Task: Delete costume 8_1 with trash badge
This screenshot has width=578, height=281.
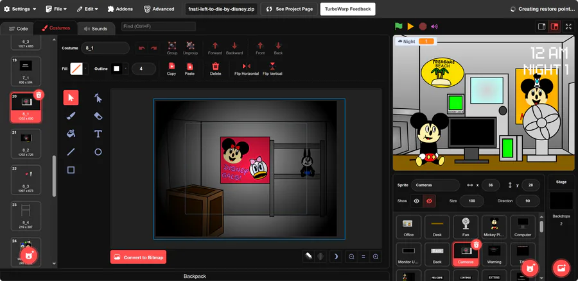Action: point(39,95)
